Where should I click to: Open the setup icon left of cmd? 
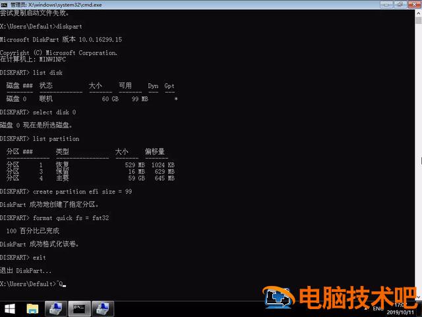(x=56, y=308)
